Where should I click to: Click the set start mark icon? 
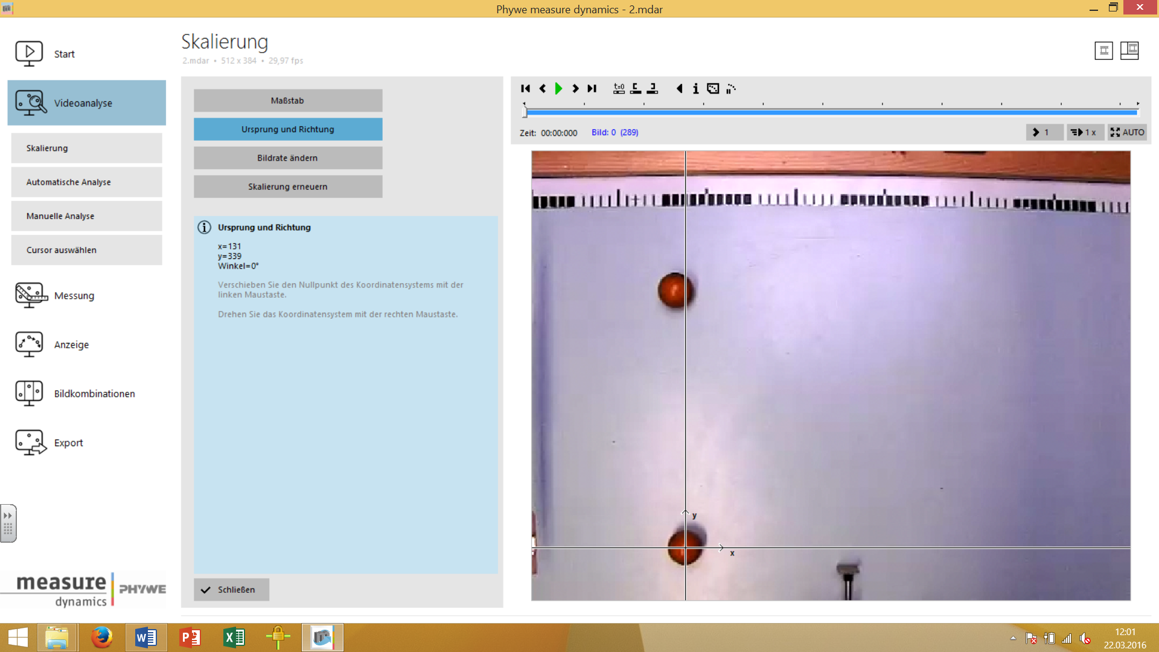(636, 89)
